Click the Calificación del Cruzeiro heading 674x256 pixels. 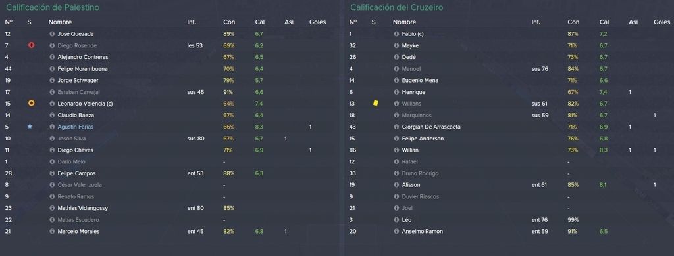tap(396, 7)
